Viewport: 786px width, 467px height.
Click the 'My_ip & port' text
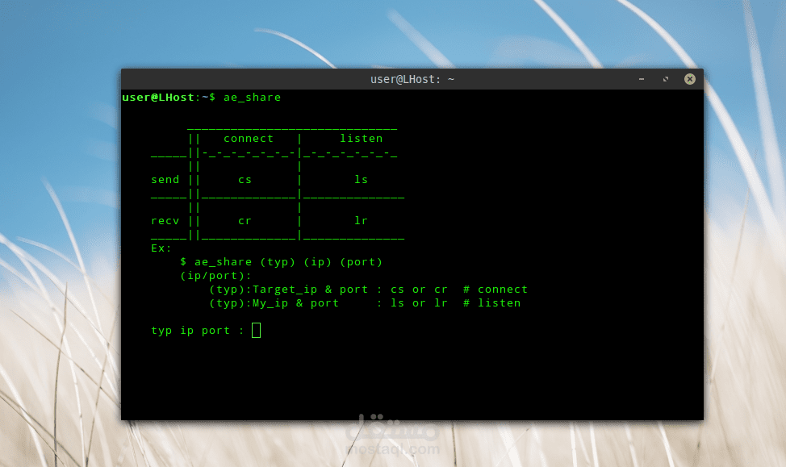point(295,303)
